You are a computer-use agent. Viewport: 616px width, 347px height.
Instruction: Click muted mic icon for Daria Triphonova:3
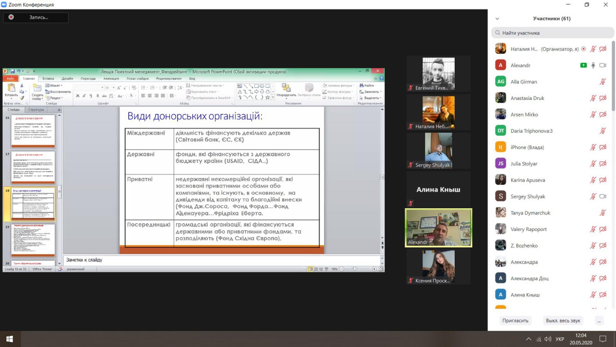click(x=603, y=131)
